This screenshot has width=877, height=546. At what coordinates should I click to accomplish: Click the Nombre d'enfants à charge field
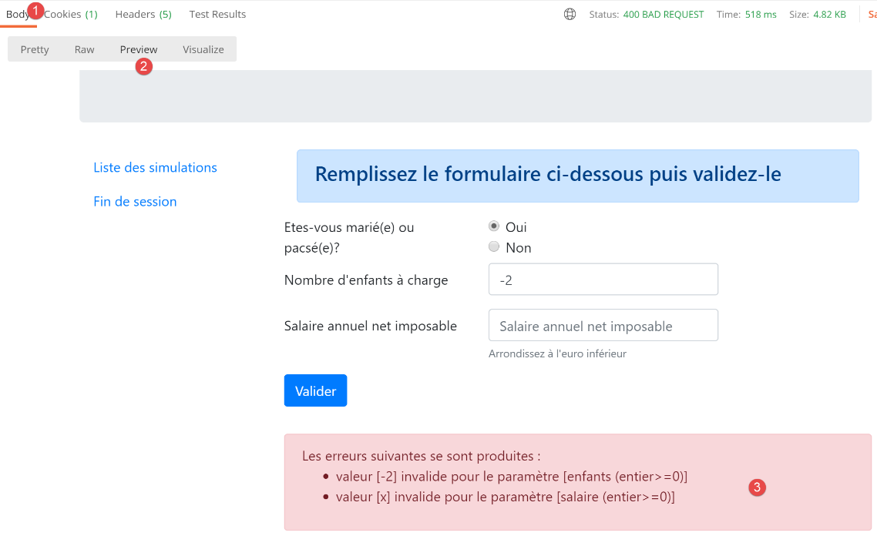point(603,280)
